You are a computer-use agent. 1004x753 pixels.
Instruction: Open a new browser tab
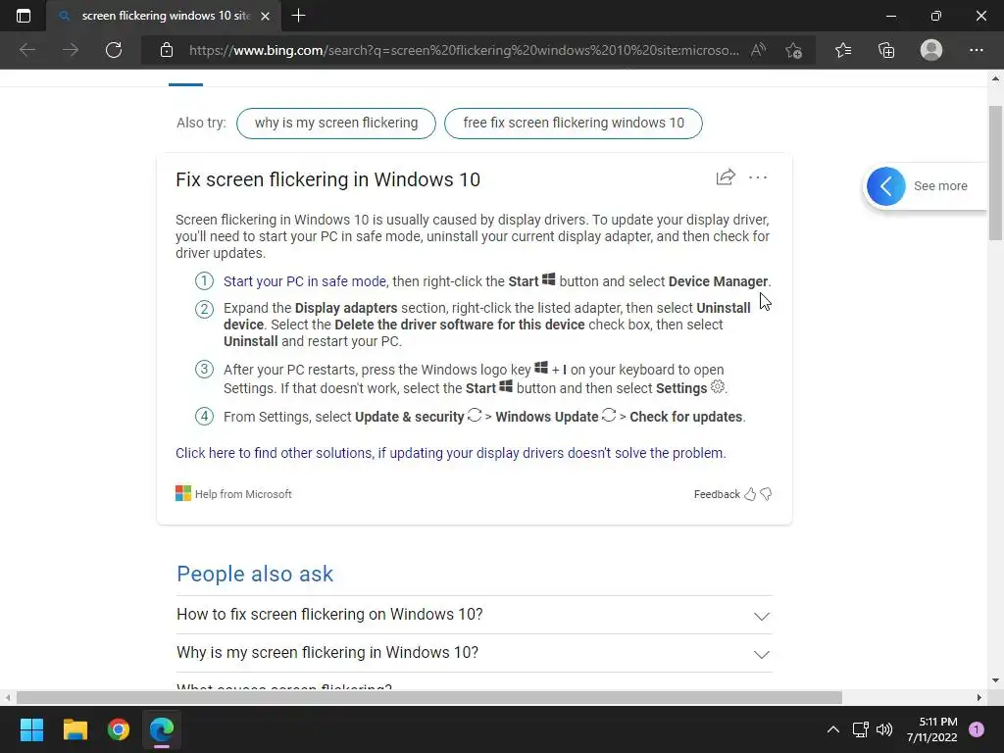click(298, 16)
